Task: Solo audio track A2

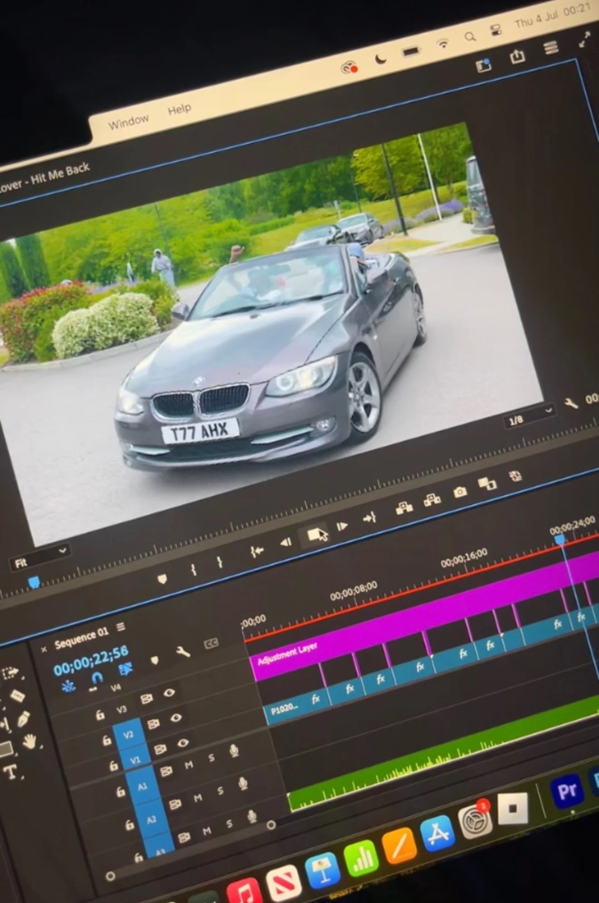Action: pyautogui.click(x=220, y=791)
